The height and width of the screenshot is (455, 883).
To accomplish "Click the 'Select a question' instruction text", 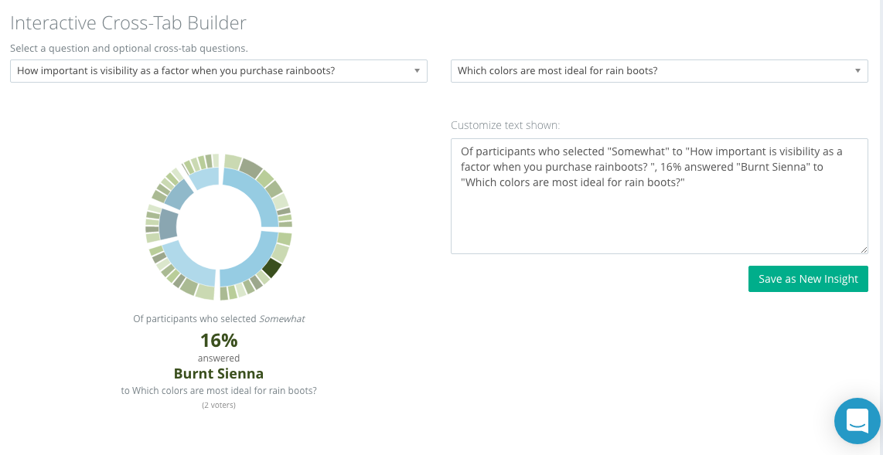I will pos(129,49).
